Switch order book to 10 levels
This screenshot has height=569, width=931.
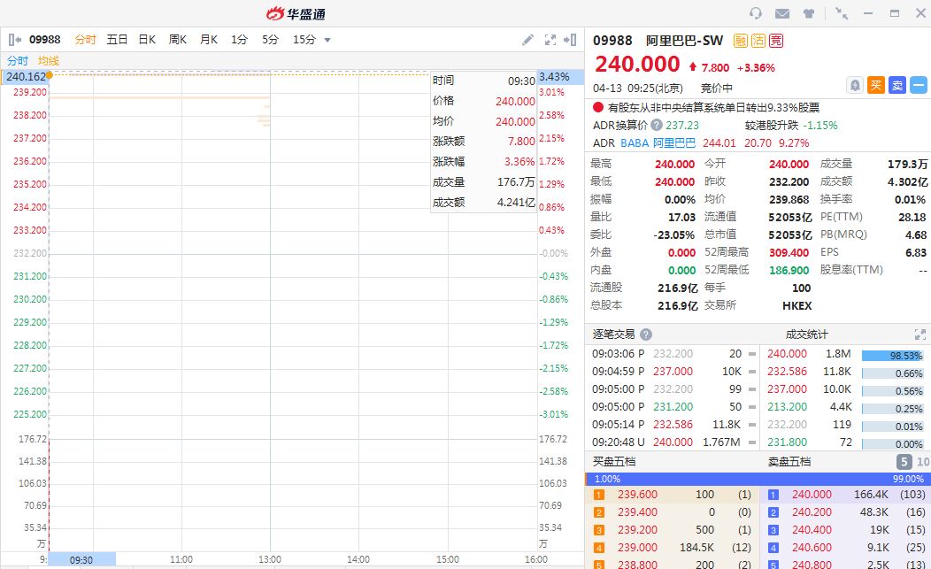(923, 462)
